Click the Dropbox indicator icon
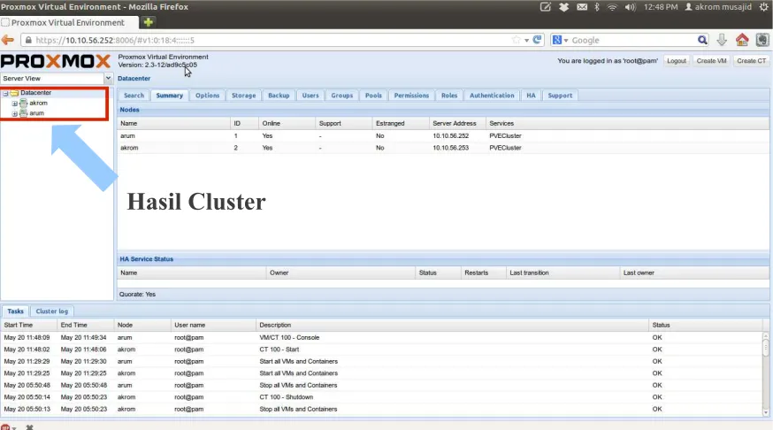The height and width of the screenshot is (430, 773). (564, 7)
